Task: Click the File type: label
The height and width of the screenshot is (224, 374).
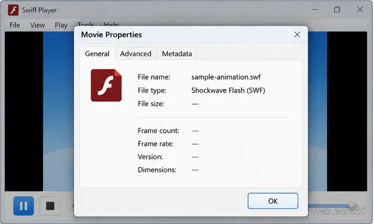Action: [152, 90]
